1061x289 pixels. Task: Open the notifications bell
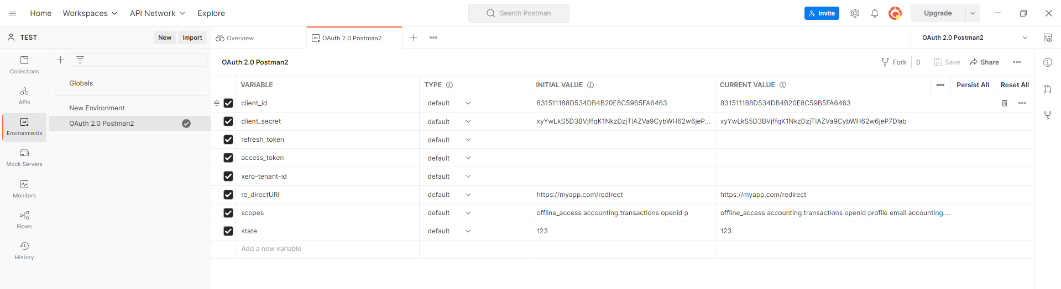pos(875,13)
